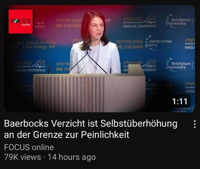Click the speaker's white jacket
The width and height of the screenshot is (200, 169).
(x=95, y=57)
